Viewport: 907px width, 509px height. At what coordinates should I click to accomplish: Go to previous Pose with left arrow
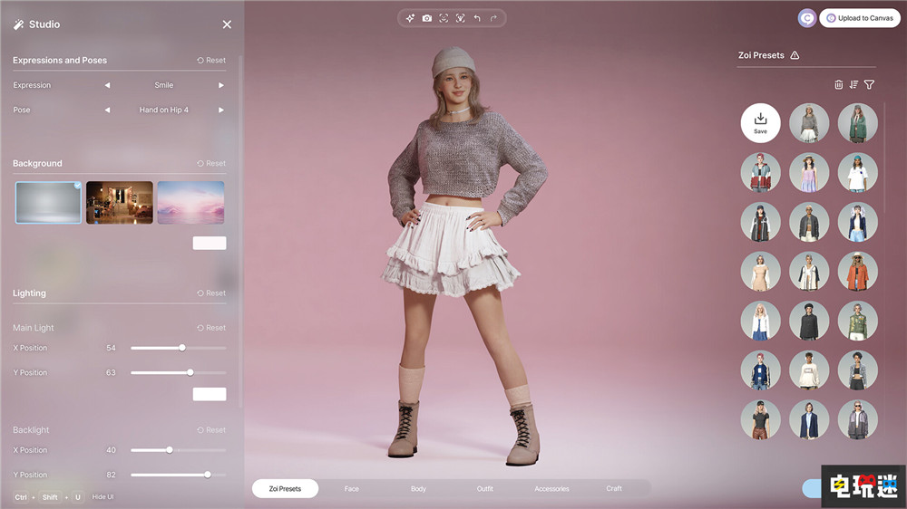(x=107, y=110)
